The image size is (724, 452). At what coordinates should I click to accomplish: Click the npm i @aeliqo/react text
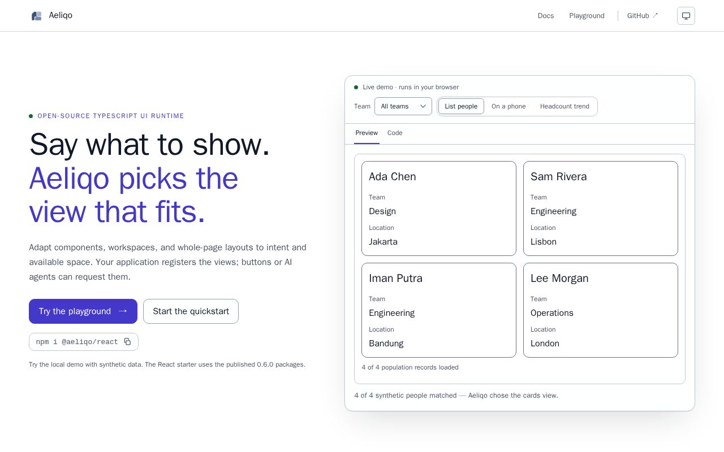point(77,342)
